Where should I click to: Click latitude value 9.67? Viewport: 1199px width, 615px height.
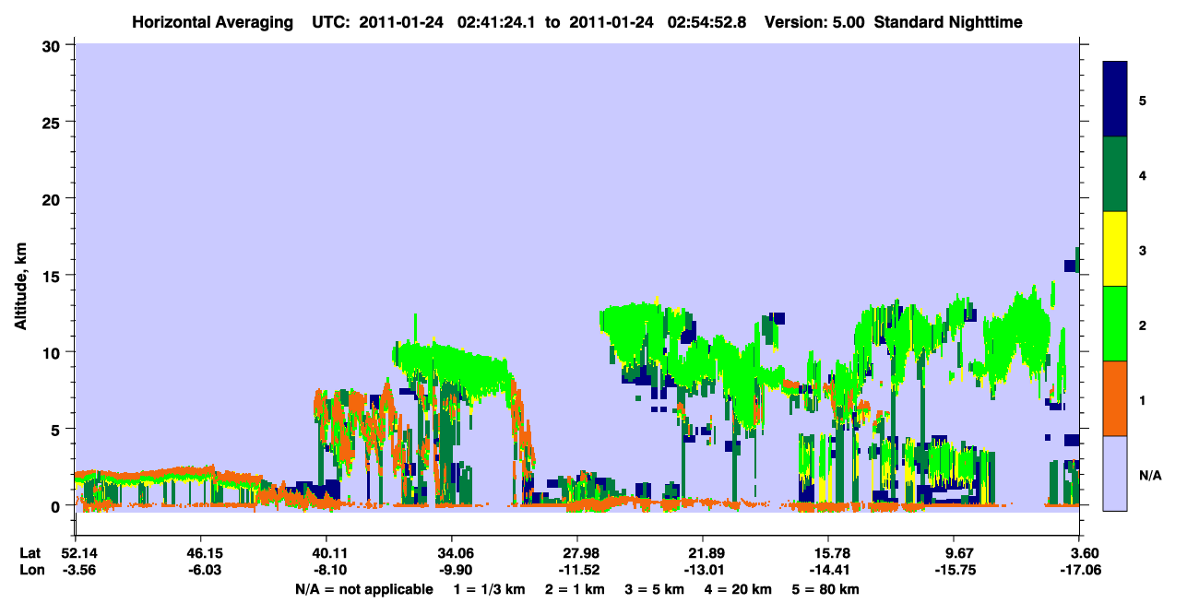pyautogui.click(x=957, y=553)
